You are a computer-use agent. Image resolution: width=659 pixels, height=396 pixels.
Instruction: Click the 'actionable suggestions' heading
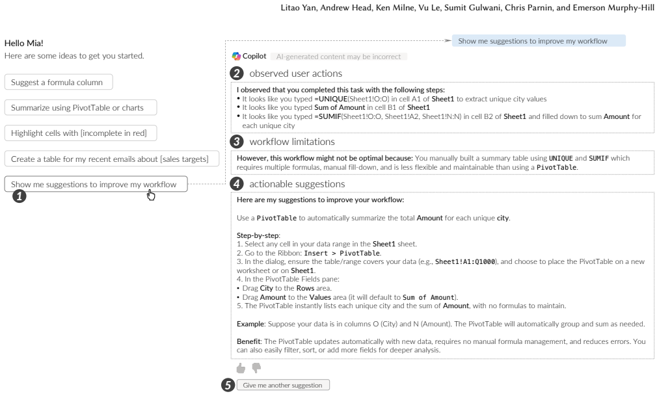click(x=297, y=184)
